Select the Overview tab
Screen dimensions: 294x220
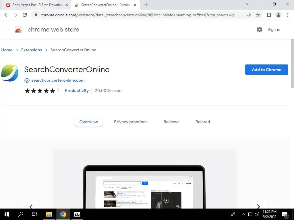[x=88, y=122]
